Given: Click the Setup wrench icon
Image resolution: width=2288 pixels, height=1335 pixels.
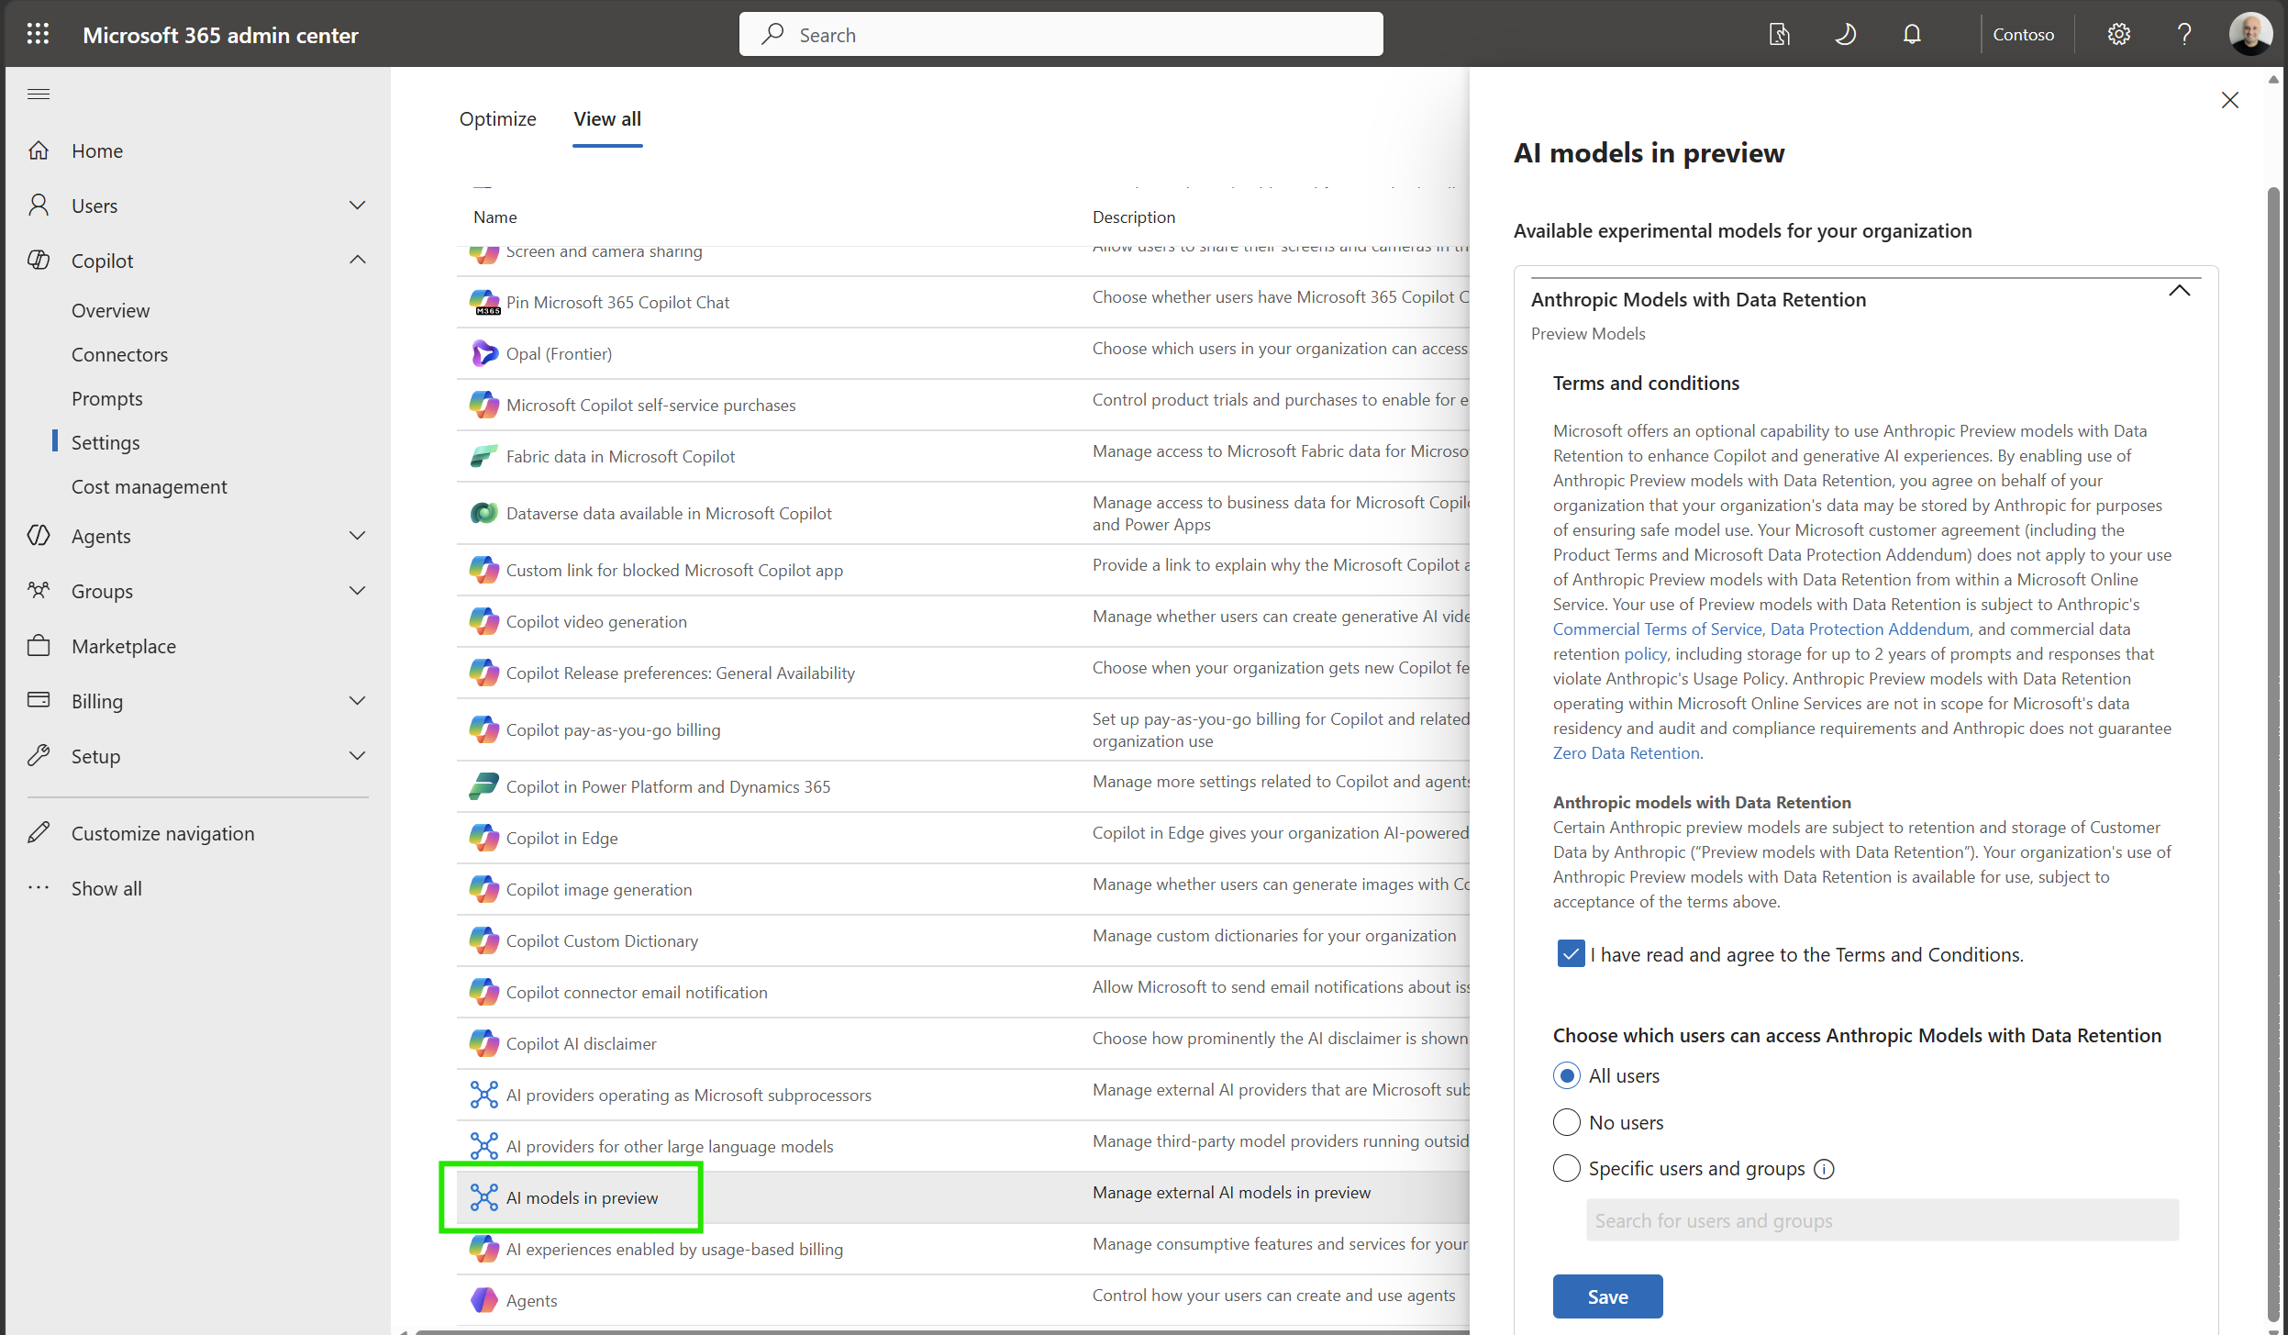Looking at the screenshot, I should pyautogui.click(x=39, y=756).
